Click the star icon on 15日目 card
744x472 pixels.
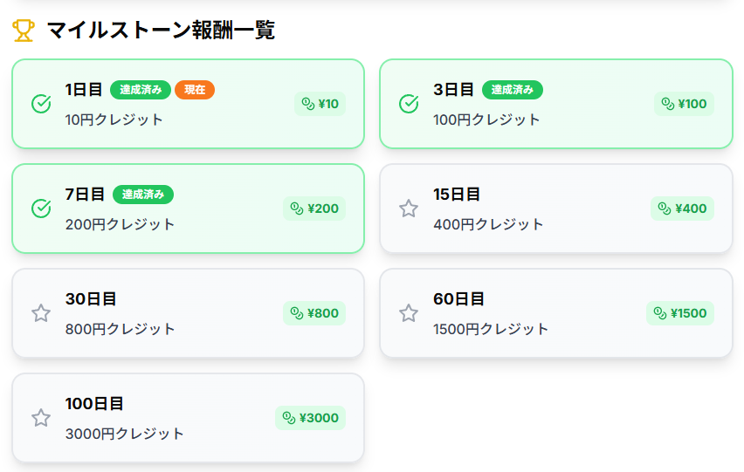[409, 209]
